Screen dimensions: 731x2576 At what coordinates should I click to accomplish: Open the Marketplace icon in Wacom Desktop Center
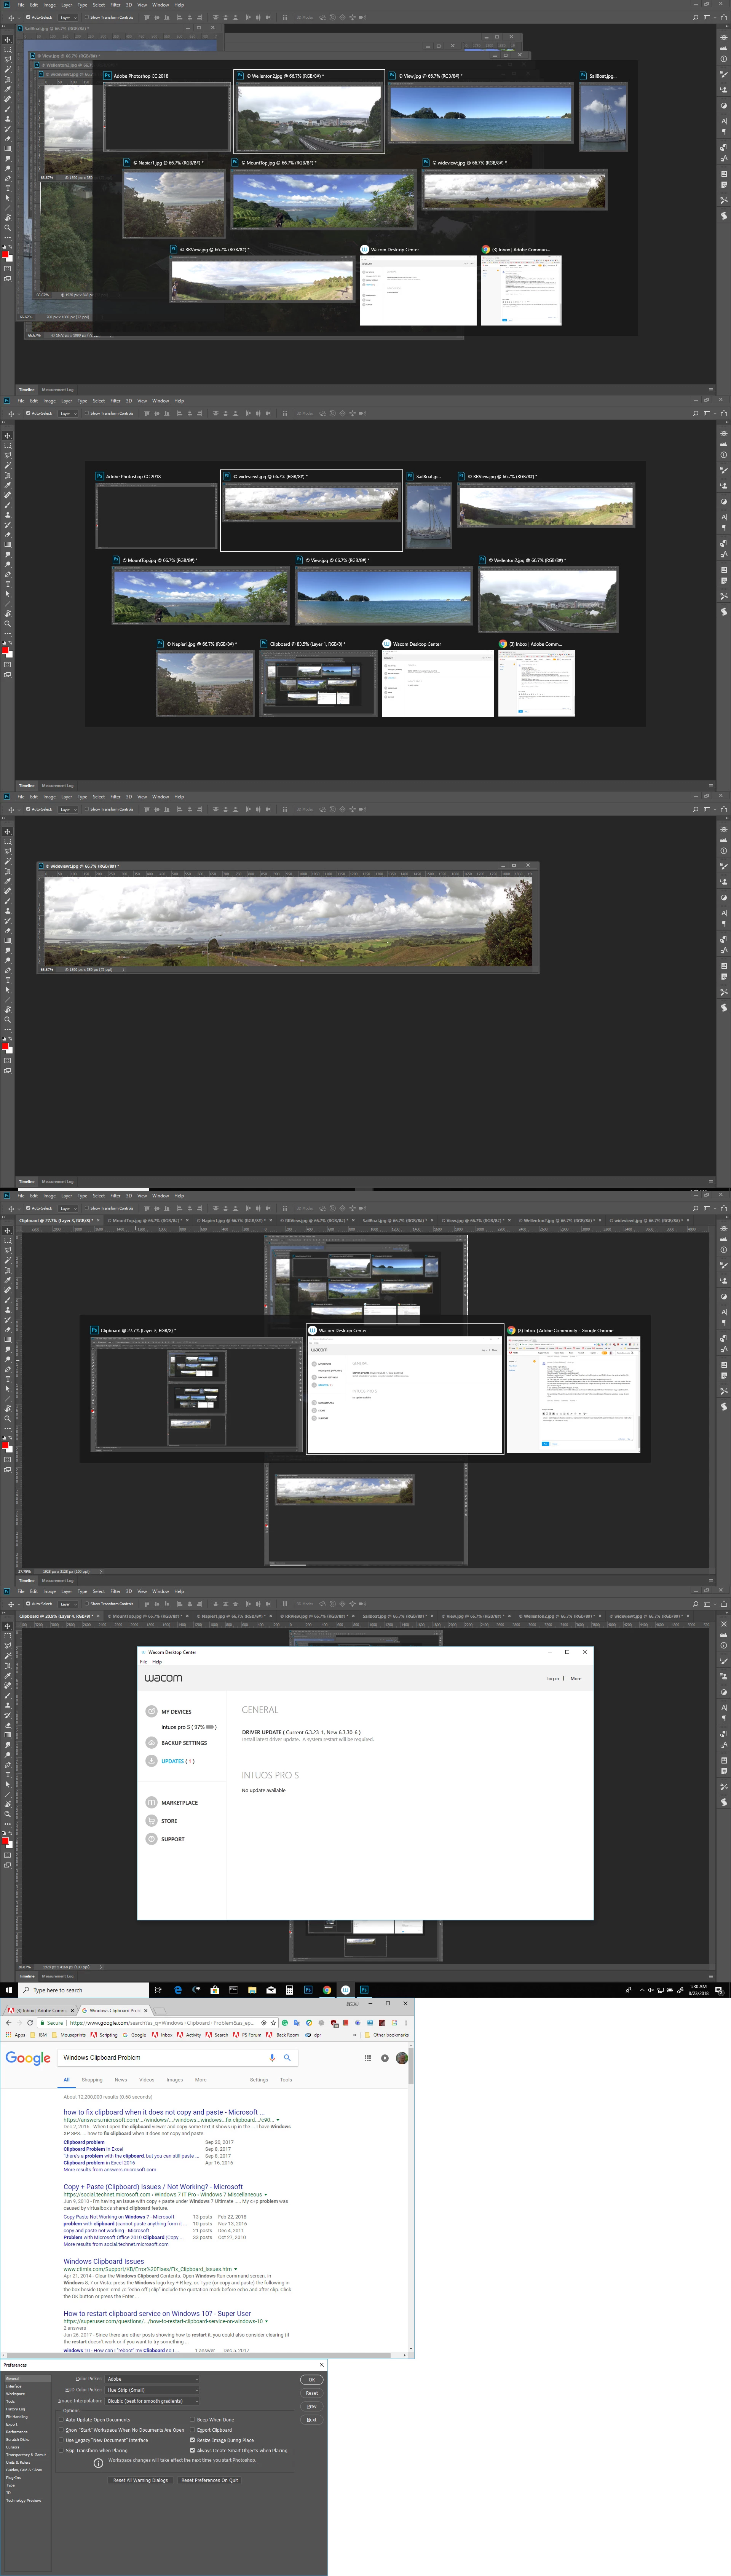click(x=151, y=1802)
